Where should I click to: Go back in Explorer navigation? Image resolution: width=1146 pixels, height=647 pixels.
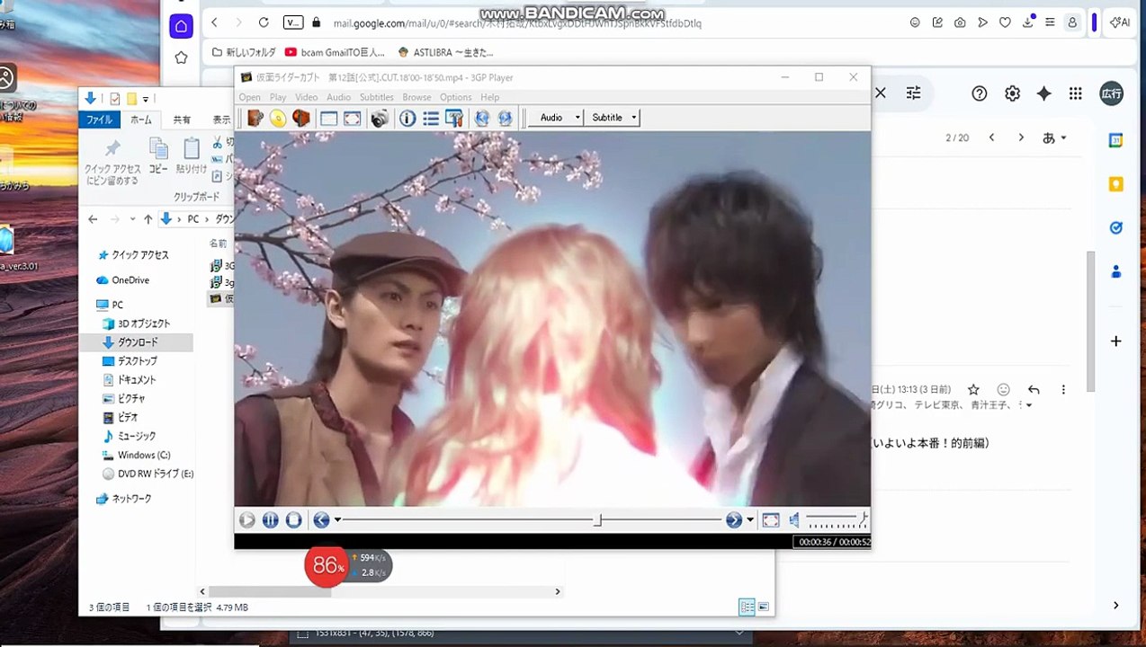pyautogui.click(x=93, y=219)
